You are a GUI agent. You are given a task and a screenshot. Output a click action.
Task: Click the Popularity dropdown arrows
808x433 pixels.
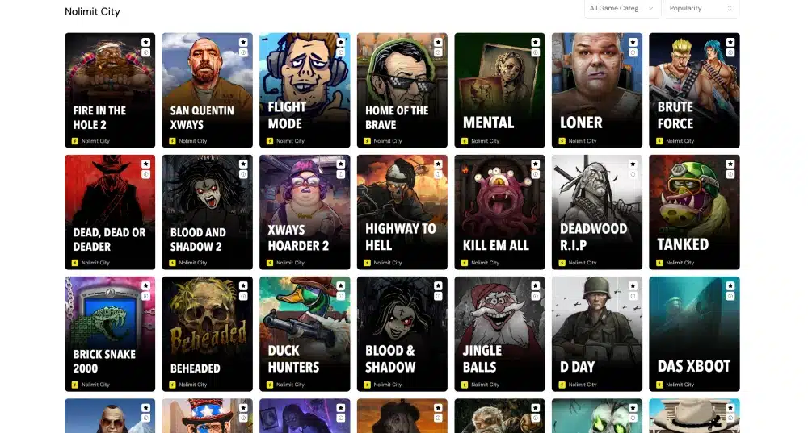coord(729,8)
